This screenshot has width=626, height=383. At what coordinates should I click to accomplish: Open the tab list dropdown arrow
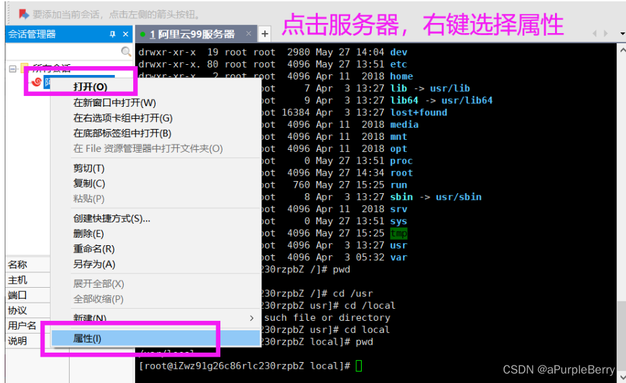point(623,34)
